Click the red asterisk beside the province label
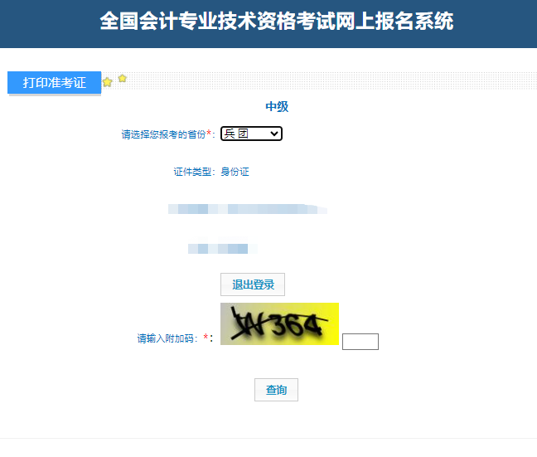The image size is (537, 457). [x=209, y=133]
